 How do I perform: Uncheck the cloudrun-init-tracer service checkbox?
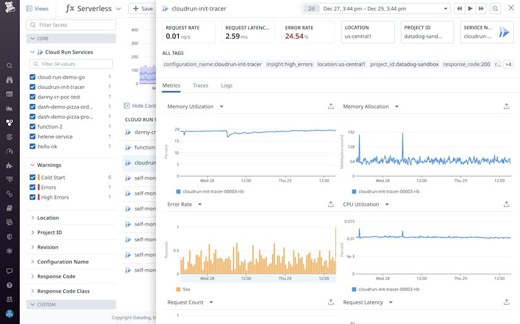33,87
